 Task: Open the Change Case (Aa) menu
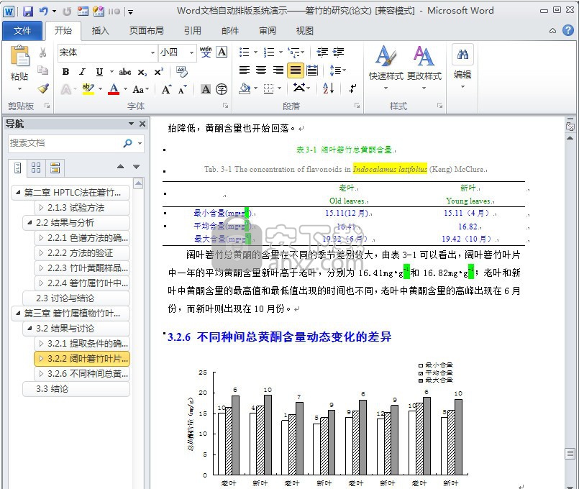(x=140, y=89)
